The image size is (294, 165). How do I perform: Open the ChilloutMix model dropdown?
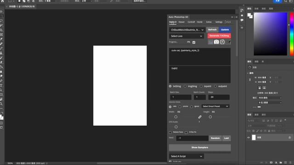(x=187, y=30)
